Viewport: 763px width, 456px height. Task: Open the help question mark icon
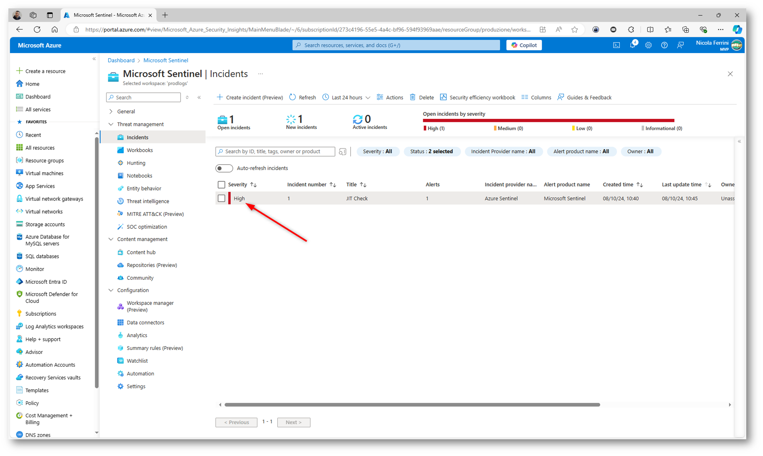(664, 45)
